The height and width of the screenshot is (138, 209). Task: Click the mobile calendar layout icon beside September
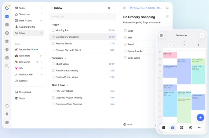pyautogui.click(x=161, y=35)
